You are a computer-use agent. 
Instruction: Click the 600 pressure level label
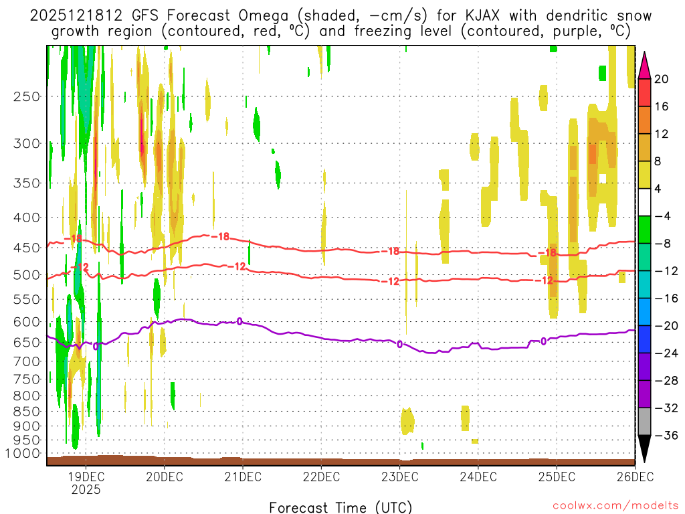tap(27, 322)
